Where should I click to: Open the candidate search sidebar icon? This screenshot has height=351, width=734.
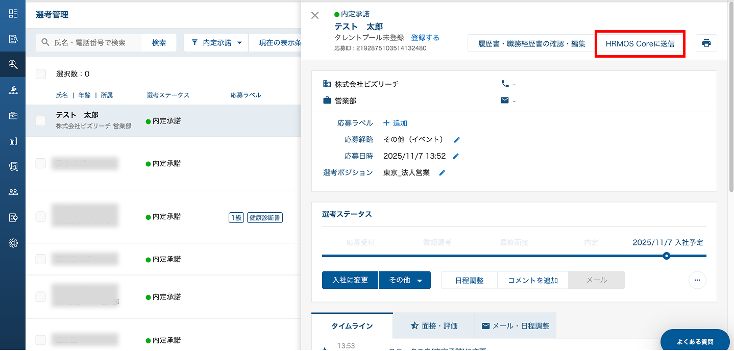point(13,65)
